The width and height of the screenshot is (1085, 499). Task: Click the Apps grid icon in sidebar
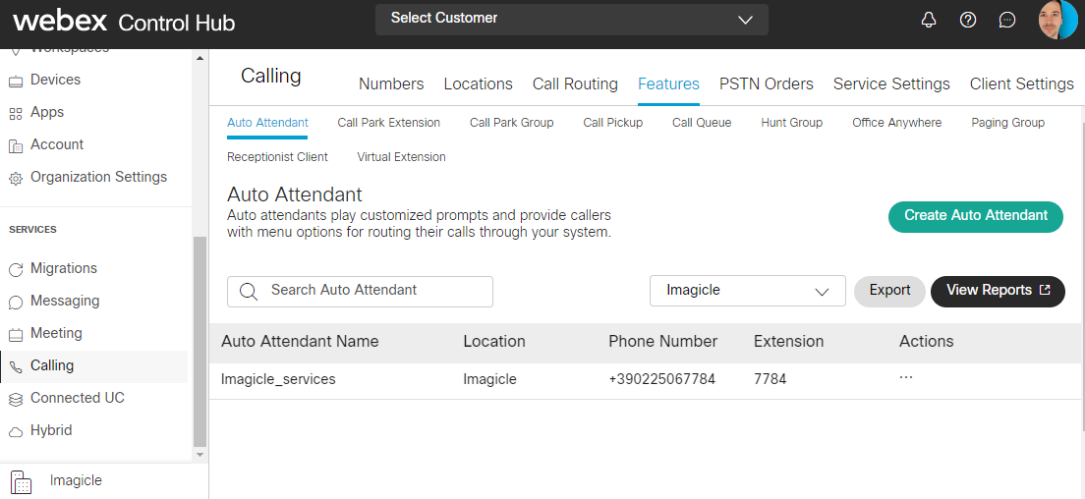[x=15, y=113]
